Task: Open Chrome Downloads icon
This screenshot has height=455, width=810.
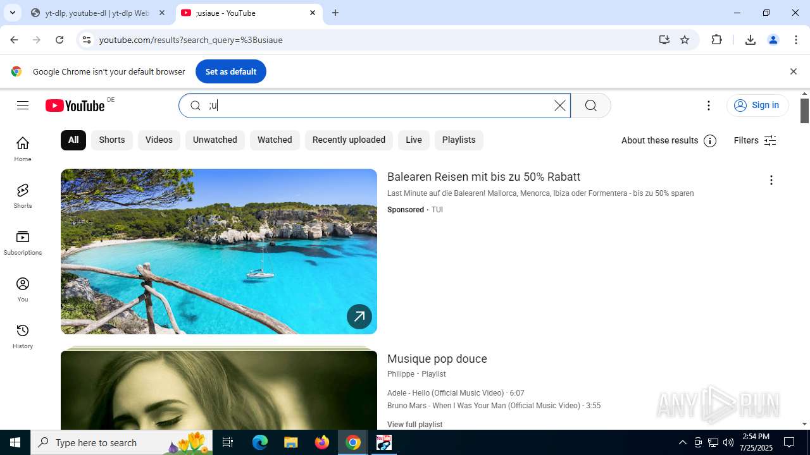Action: point(751,40)
